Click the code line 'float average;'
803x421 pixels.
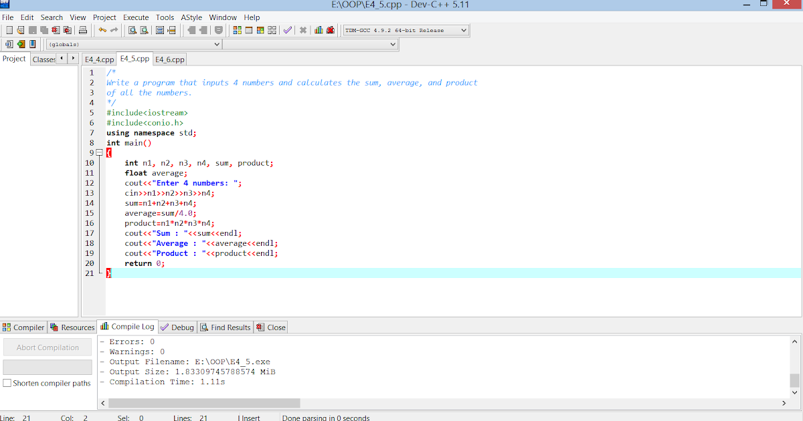[x=156, y=173]
